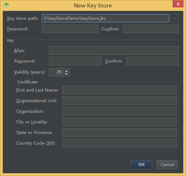Dismiss the dialog with Cancel

[167, 165]
